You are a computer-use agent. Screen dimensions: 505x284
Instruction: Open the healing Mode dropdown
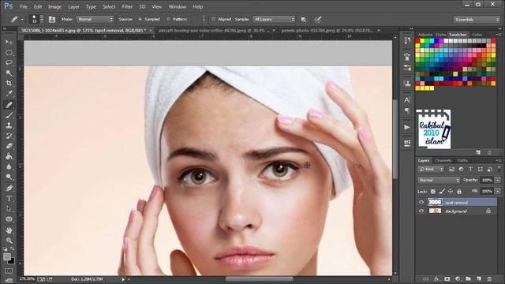95,19
